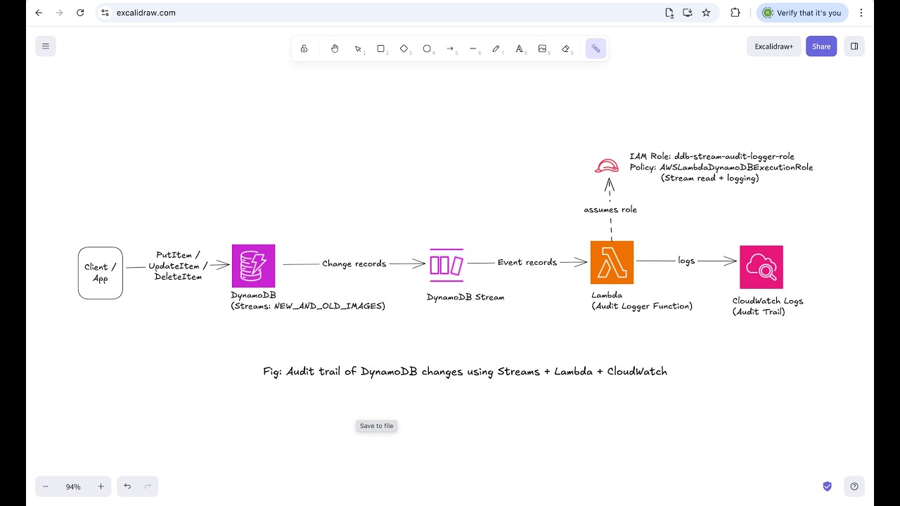The width and height of the screenshot is (900, 506).
Task: Select the Client / App box
Action: coord(101,273)
